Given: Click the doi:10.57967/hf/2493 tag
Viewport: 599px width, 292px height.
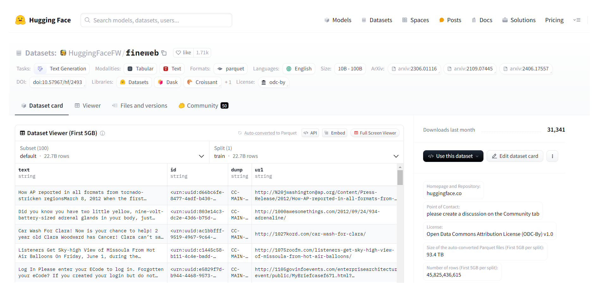Looking at the screenshot, I should point(58,82).
